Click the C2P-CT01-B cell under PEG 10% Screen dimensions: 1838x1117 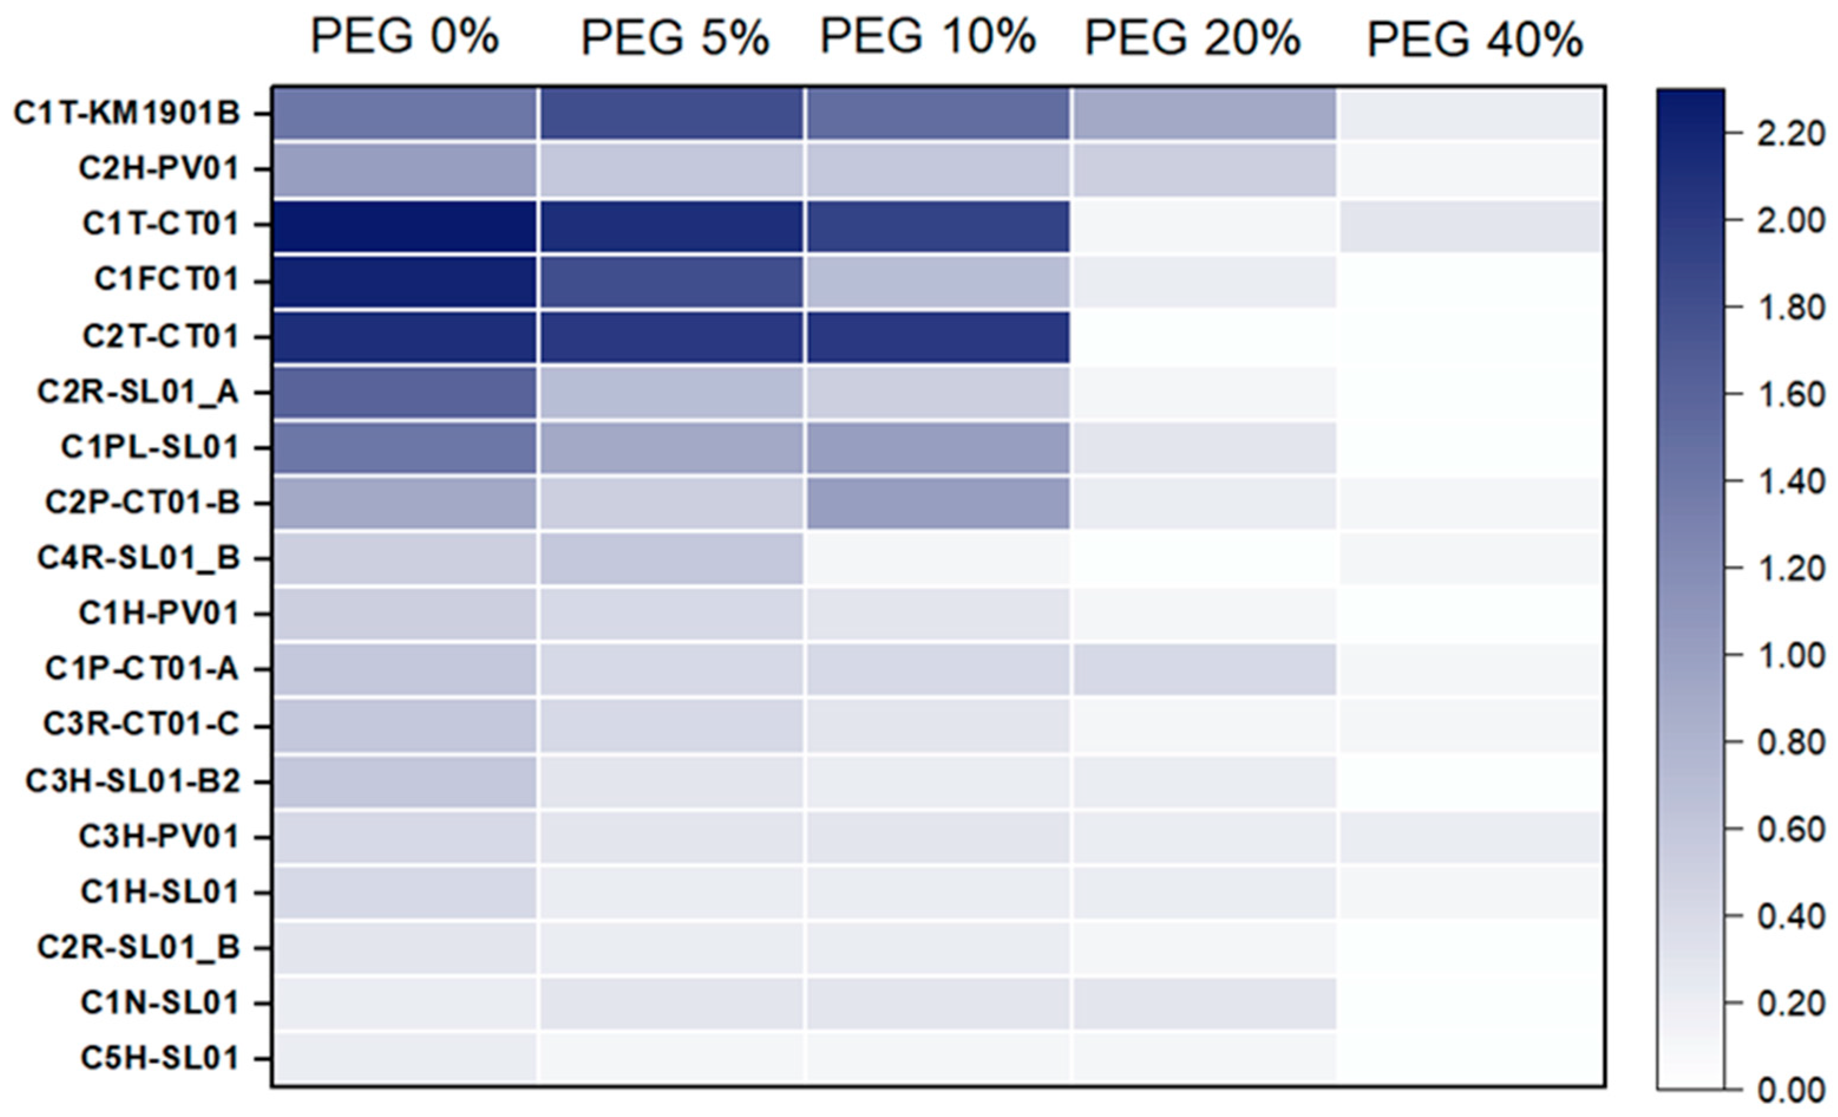[x=938, y=503]
